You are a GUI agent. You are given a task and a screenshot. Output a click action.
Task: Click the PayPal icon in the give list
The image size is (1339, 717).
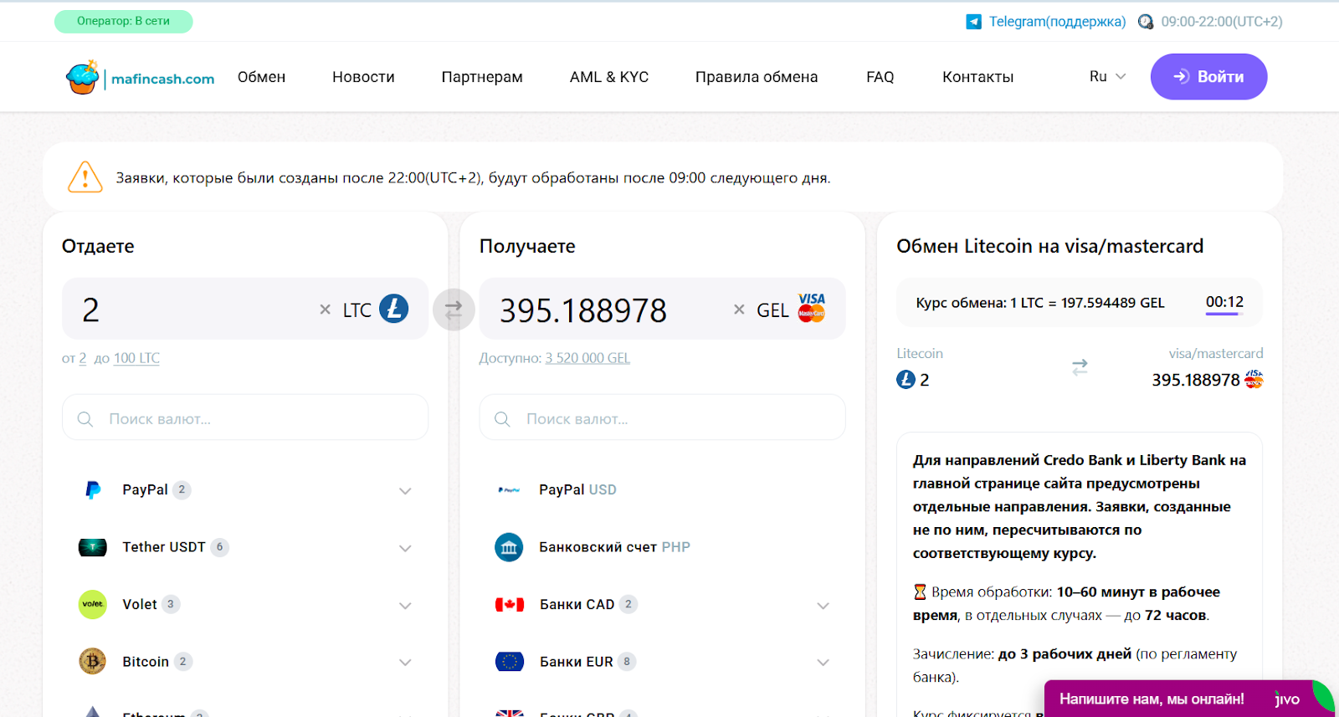[x=93, y=490]
